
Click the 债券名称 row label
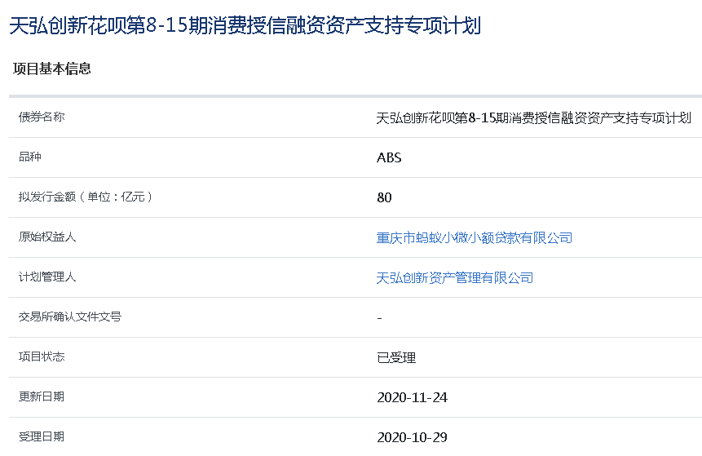click(x=42, y=117)
